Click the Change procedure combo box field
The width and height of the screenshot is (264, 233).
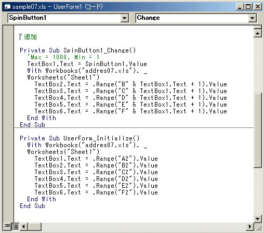pos(196,18)
